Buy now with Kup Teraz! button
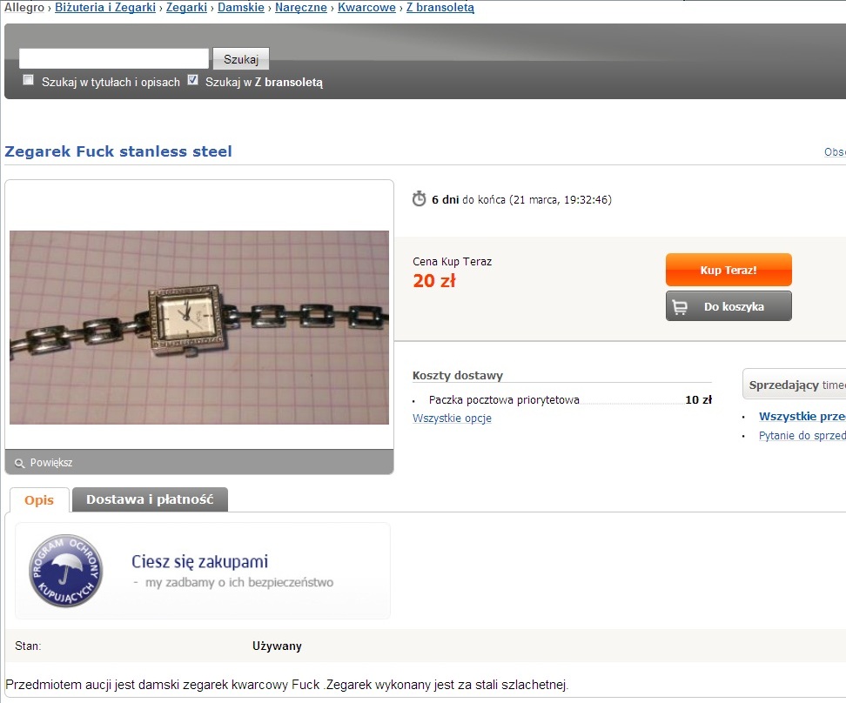Viewport: 846px width, 703px height. [x=728, y=270]
